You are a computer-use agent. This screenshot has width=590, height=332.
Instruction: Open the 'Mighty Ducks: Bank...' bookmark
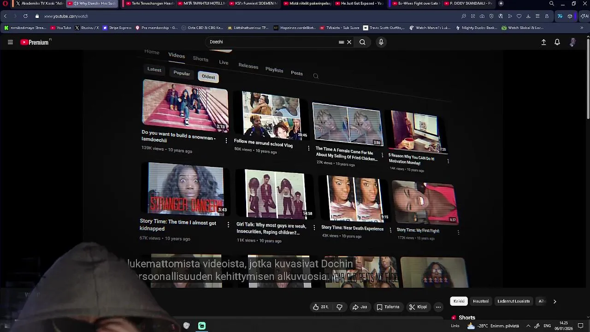click(x=476, y=28)
